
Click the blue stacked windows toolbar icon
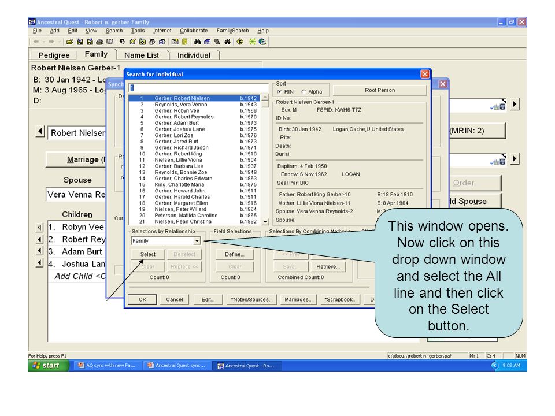point(207,42)
